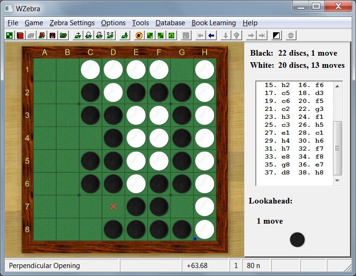The height and width of the screenshot is (276, 356).
Task: Click the board with white circle icon
Action: pyautogui.click(x=89, y=36)
